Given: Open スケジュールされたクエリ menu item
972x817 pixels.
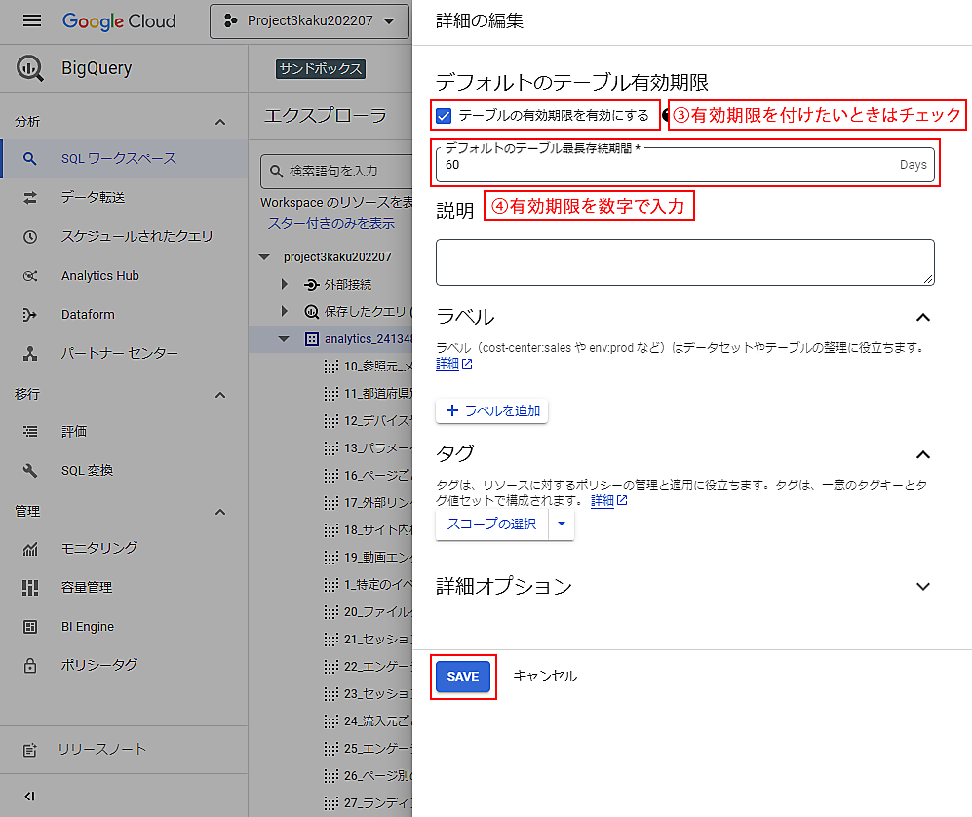Looking at the screenshot, I should (x=136, y=237).
